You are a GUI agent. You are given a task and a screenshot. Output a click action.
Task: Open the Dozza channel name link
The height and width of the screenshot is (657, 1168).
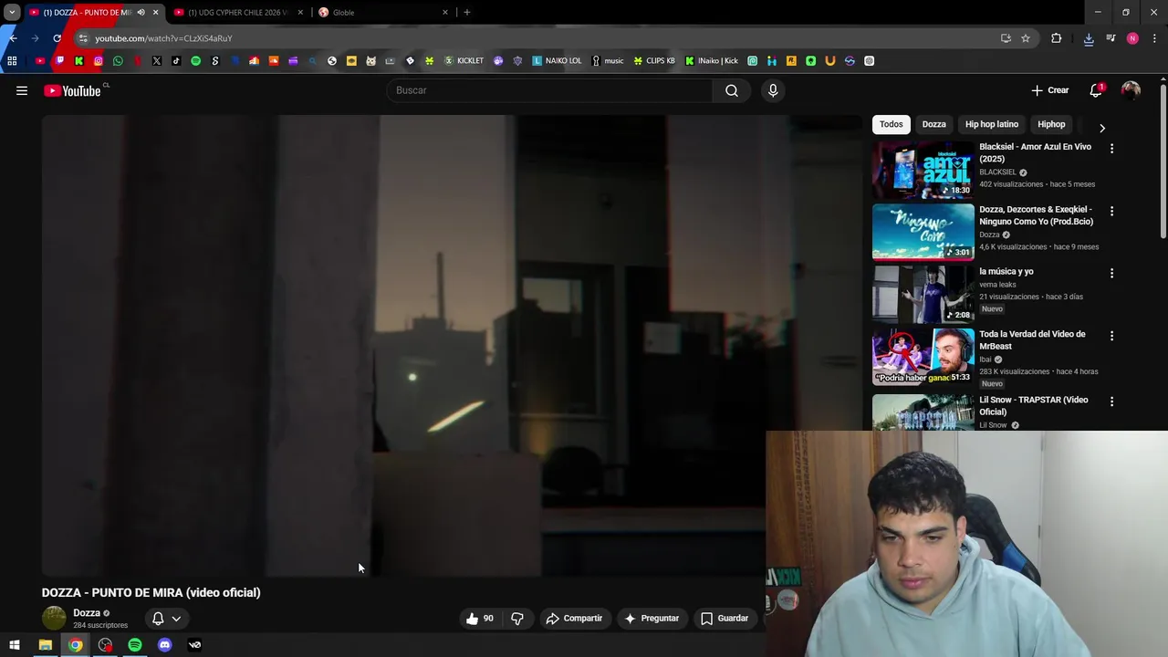[87, 613]
